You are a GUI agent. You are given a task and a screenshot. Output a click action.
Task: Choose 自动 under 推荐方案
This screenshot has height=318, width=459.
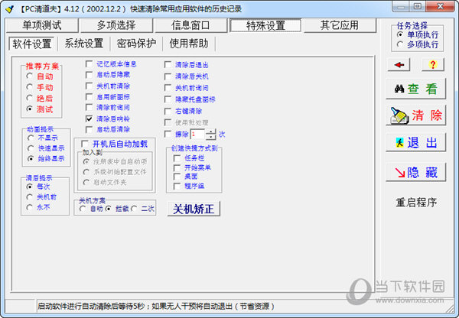(x=40, y=76)
